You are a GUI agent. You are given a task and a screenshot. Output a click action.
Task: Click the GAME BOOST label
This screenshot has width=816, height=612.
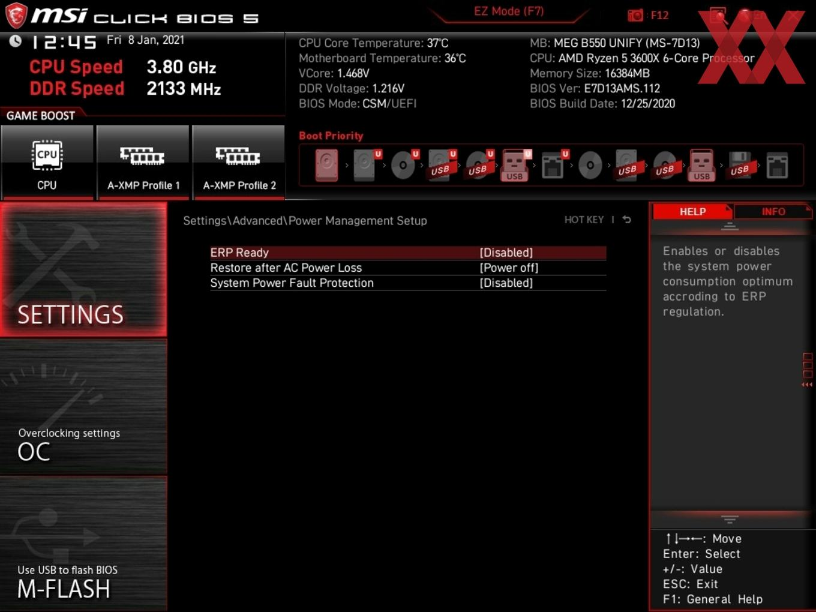tap(41, 115)
